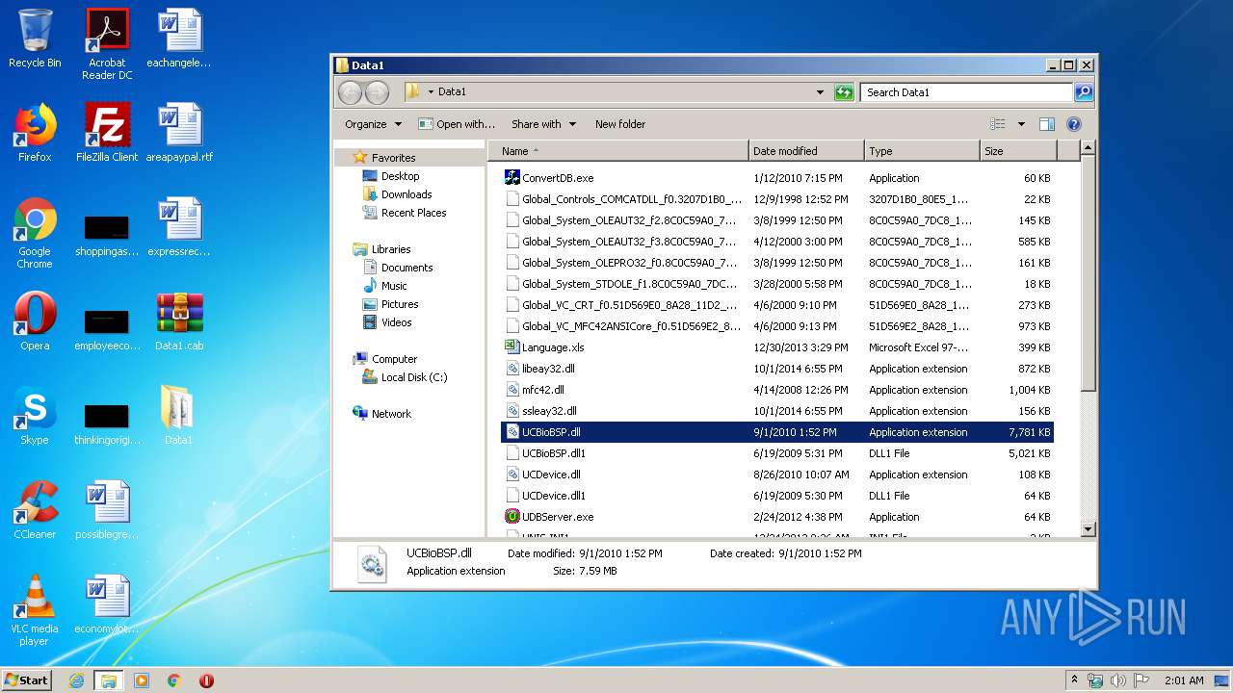Toggle the preview pane button

1047,124
